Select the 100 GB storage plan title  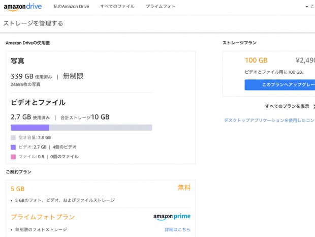tap(256, 60)
